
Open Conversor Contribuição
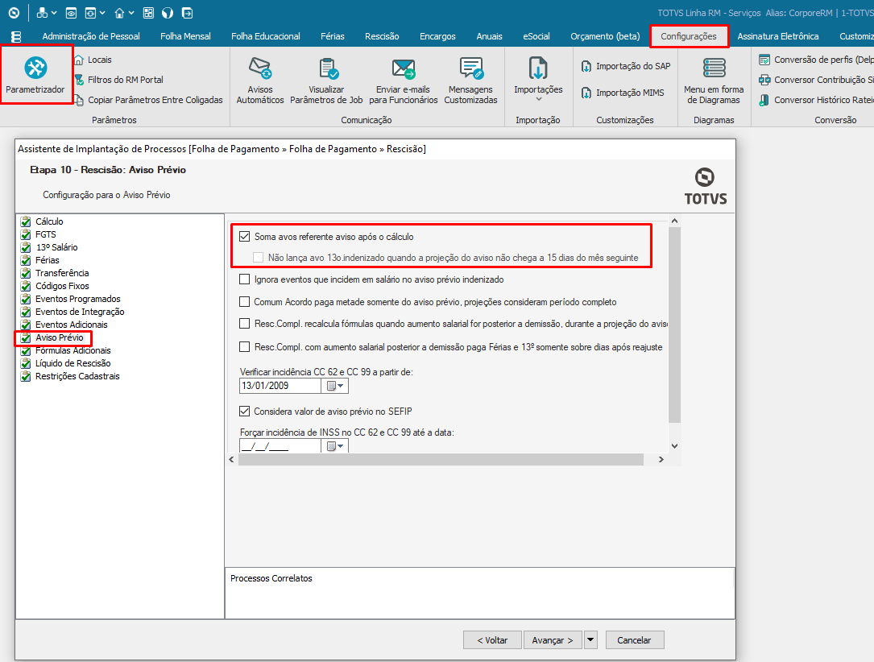816,80
